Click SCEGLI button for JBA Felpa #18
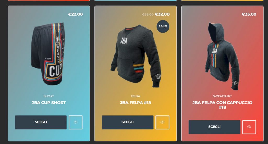 point(128,122)
